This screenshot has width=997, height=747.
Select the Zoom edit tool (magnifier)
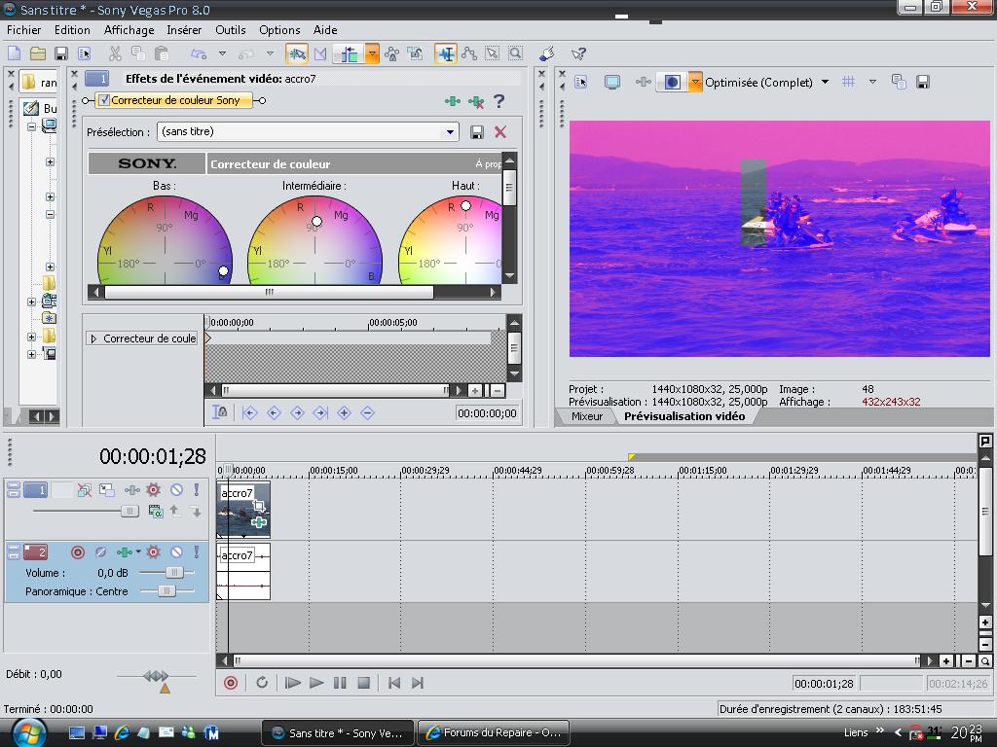(x=515, y=54)
